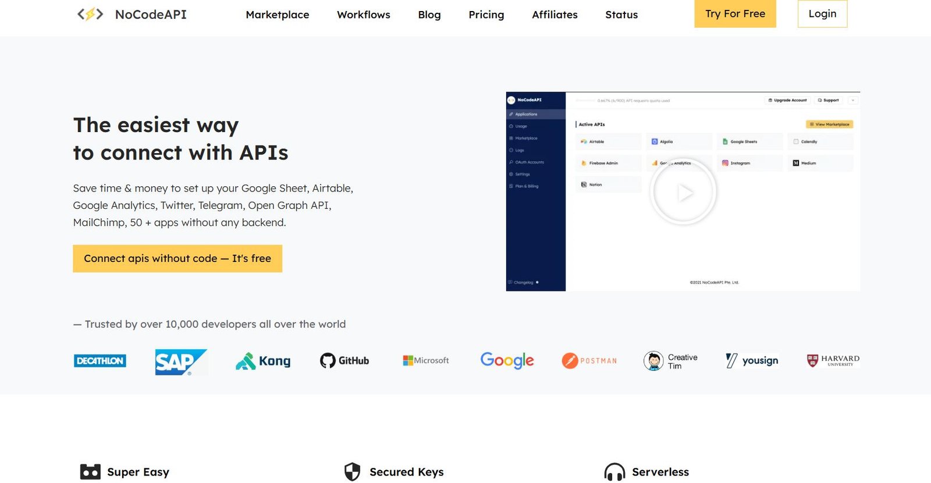Check the Status page link
This screenshot has height=483, width=931.
point(621,15)
